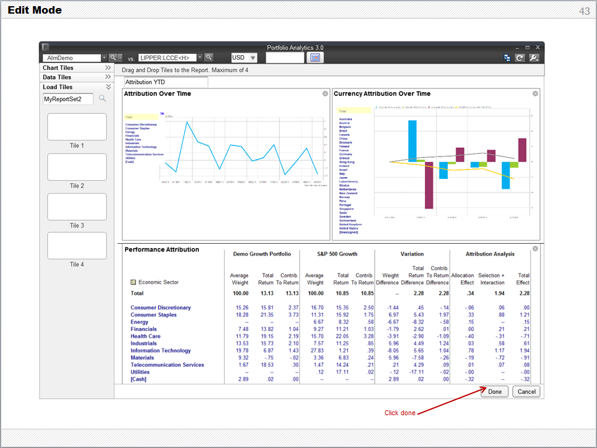Click the Allocation Effect column header
The height and width of the screenshot is (448, 597).
tap(463, 279)
